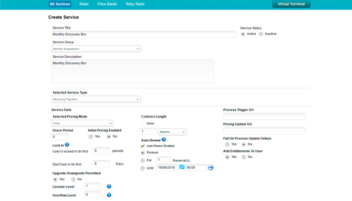Screen dimensions: 352x201
Task: Tick the None contract length checkbox
Action: [x=143, y=124]
